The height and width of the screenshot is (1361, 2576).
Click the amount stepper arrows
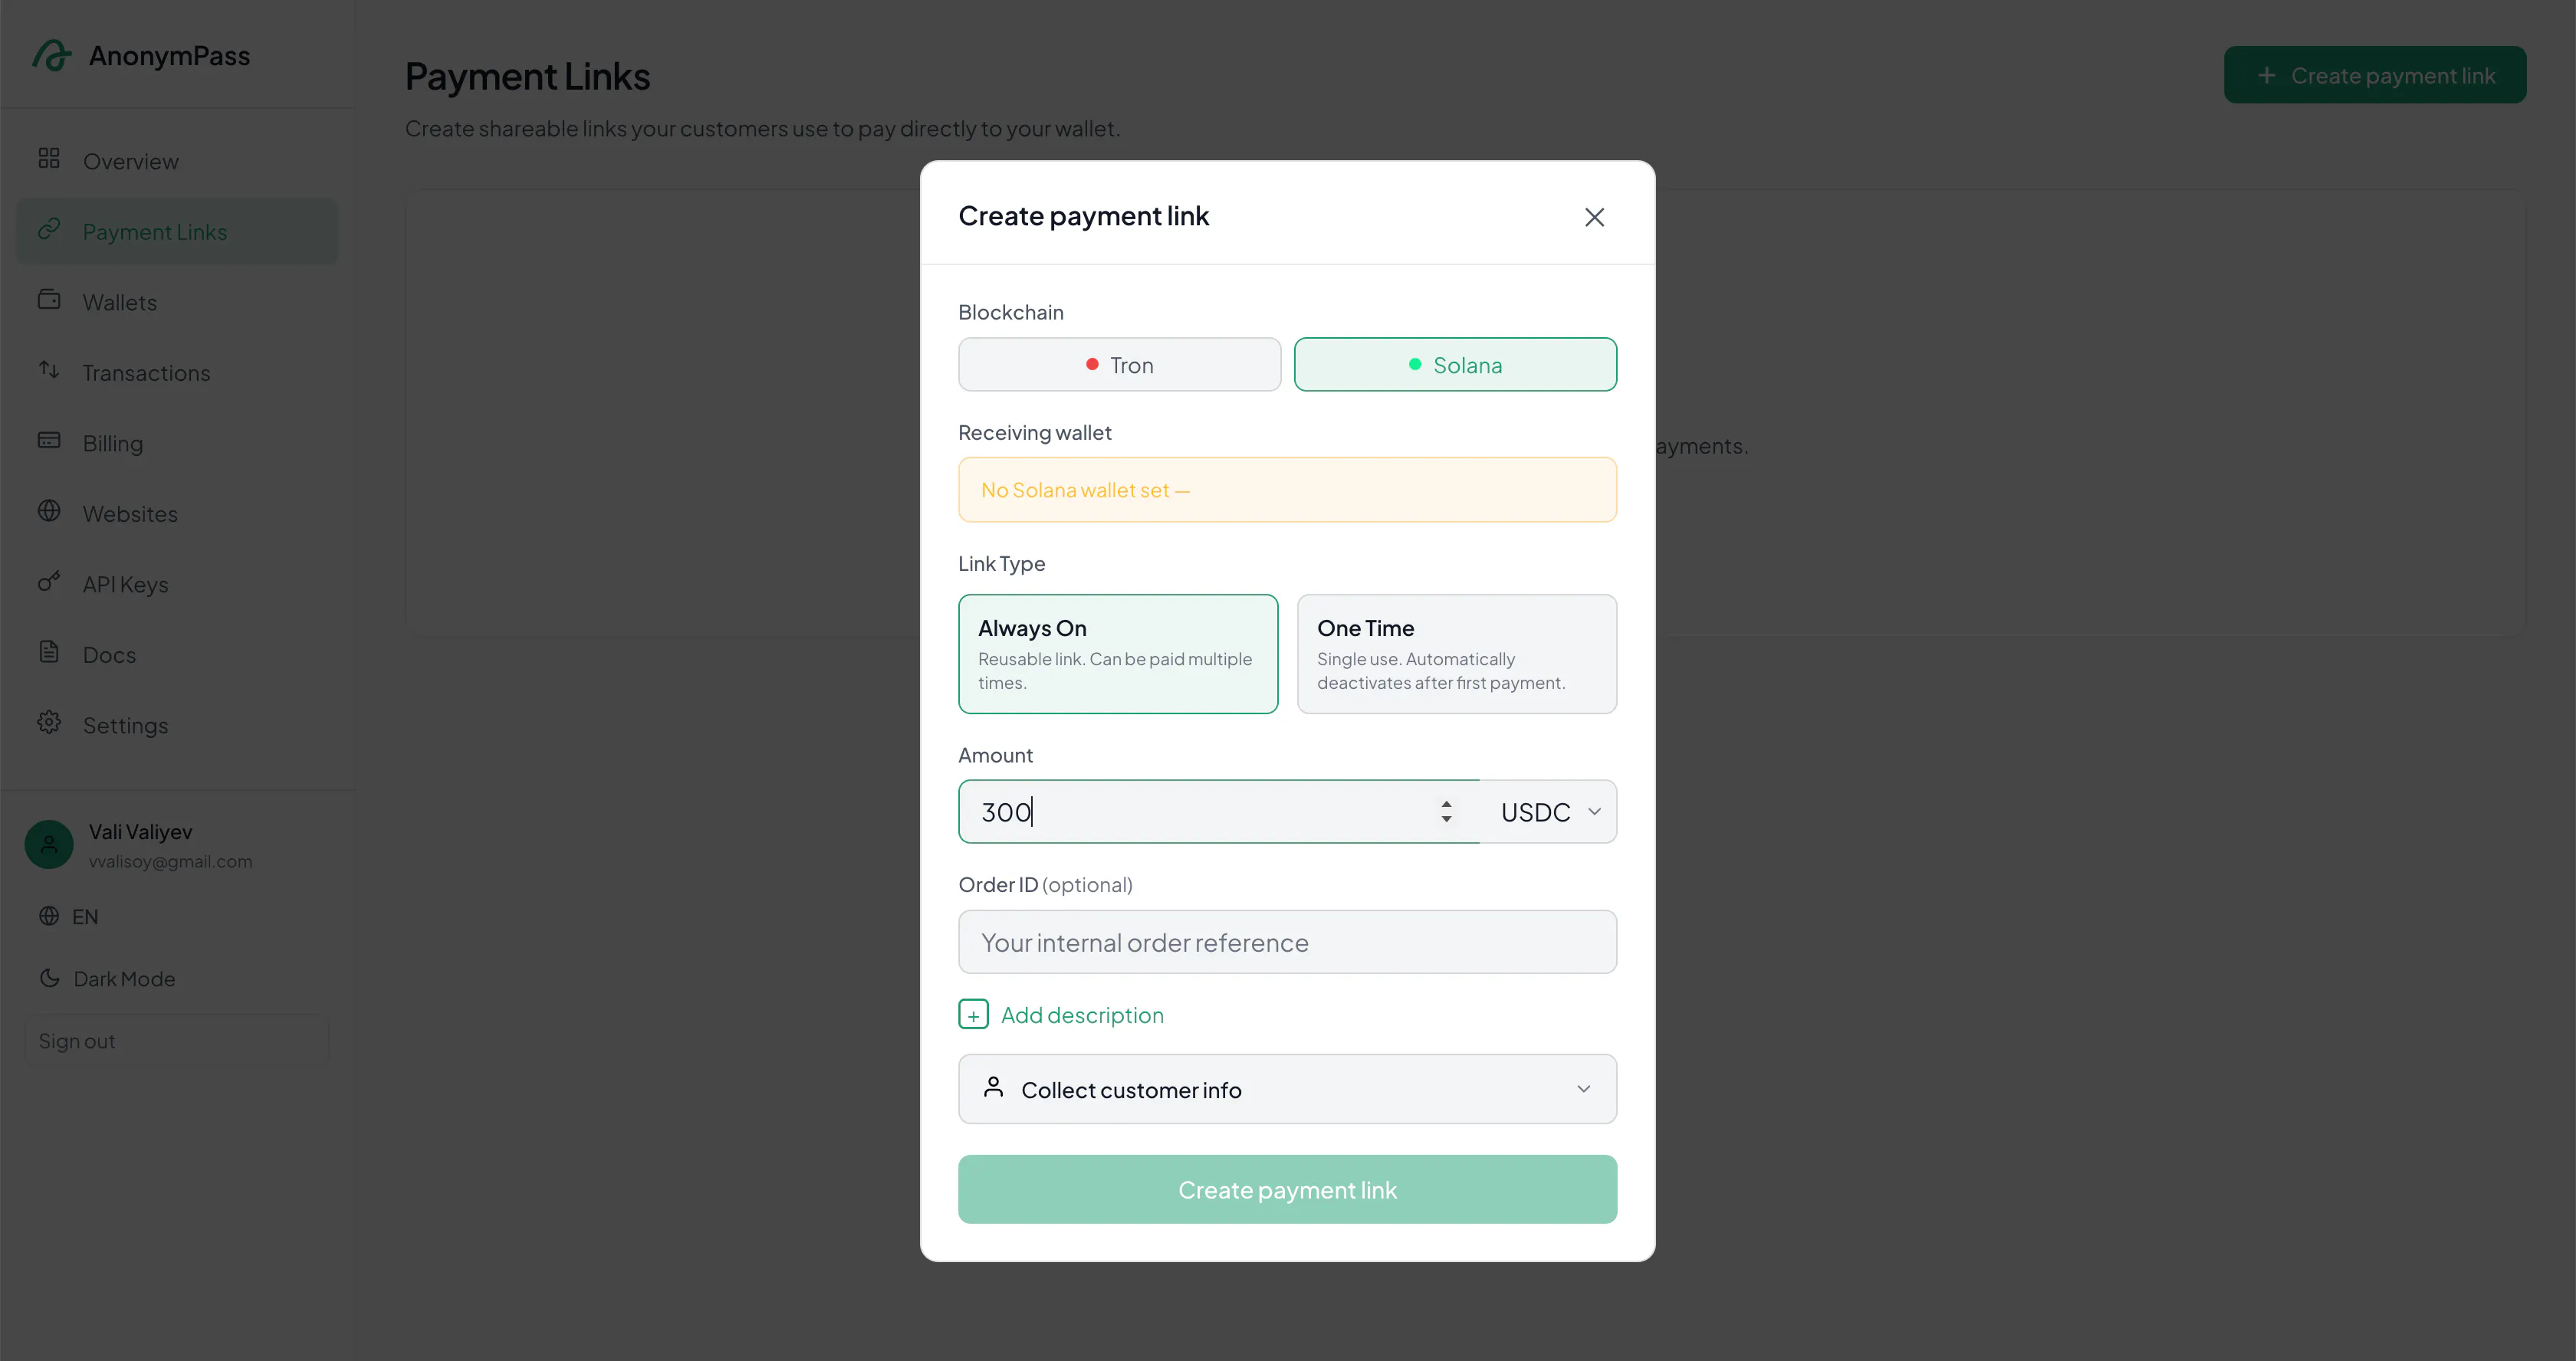pyautogui.click(x=1446, y=812)
